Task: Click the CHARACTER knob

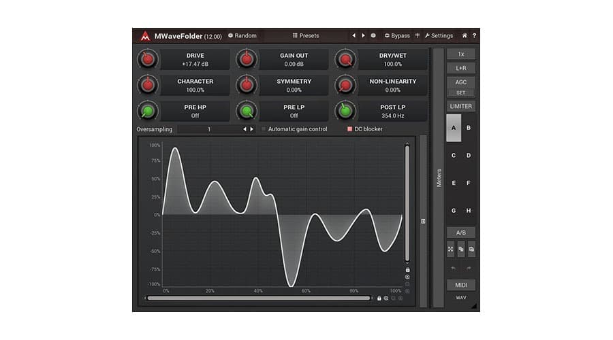Action: point(148,85)
